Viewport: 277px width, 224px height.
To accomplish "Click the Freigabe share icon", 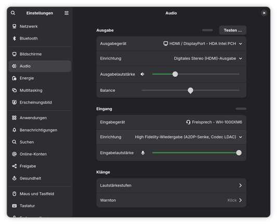I will 15,166.
